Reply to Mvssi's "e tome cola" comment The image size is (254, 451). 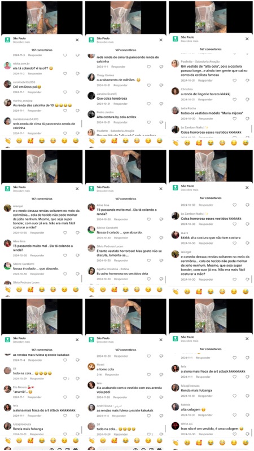[x=111, y=375]
